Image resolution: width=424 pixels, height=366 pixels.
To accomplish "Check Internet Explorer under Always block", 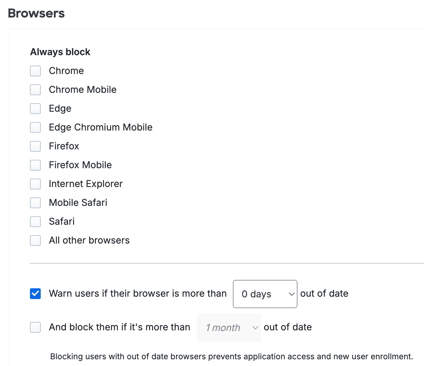I will (x=35, y=184).
